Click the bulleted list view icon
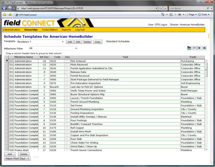This screenshot has width=215, height=167. (x=194, y=48)
